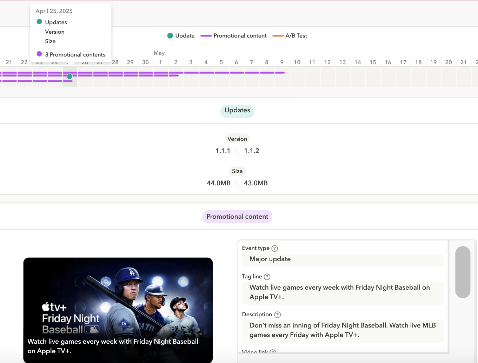This screenshot has width=478, height=363.
Task: Click the teal update dot on timeline
Action: [70, 76]
